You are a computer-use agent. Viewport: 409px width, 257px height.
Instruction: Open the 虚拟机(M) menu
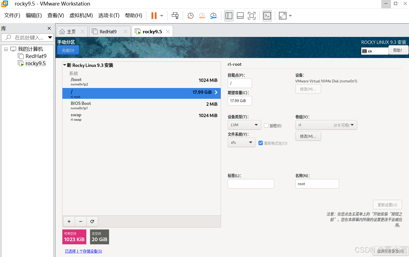[x=81, y=16]
